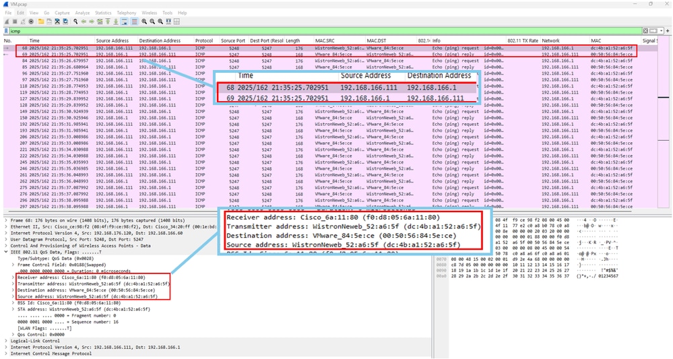Click the Close capture file icon
Viewport: 673px width, 359px height.
[57, 22]
